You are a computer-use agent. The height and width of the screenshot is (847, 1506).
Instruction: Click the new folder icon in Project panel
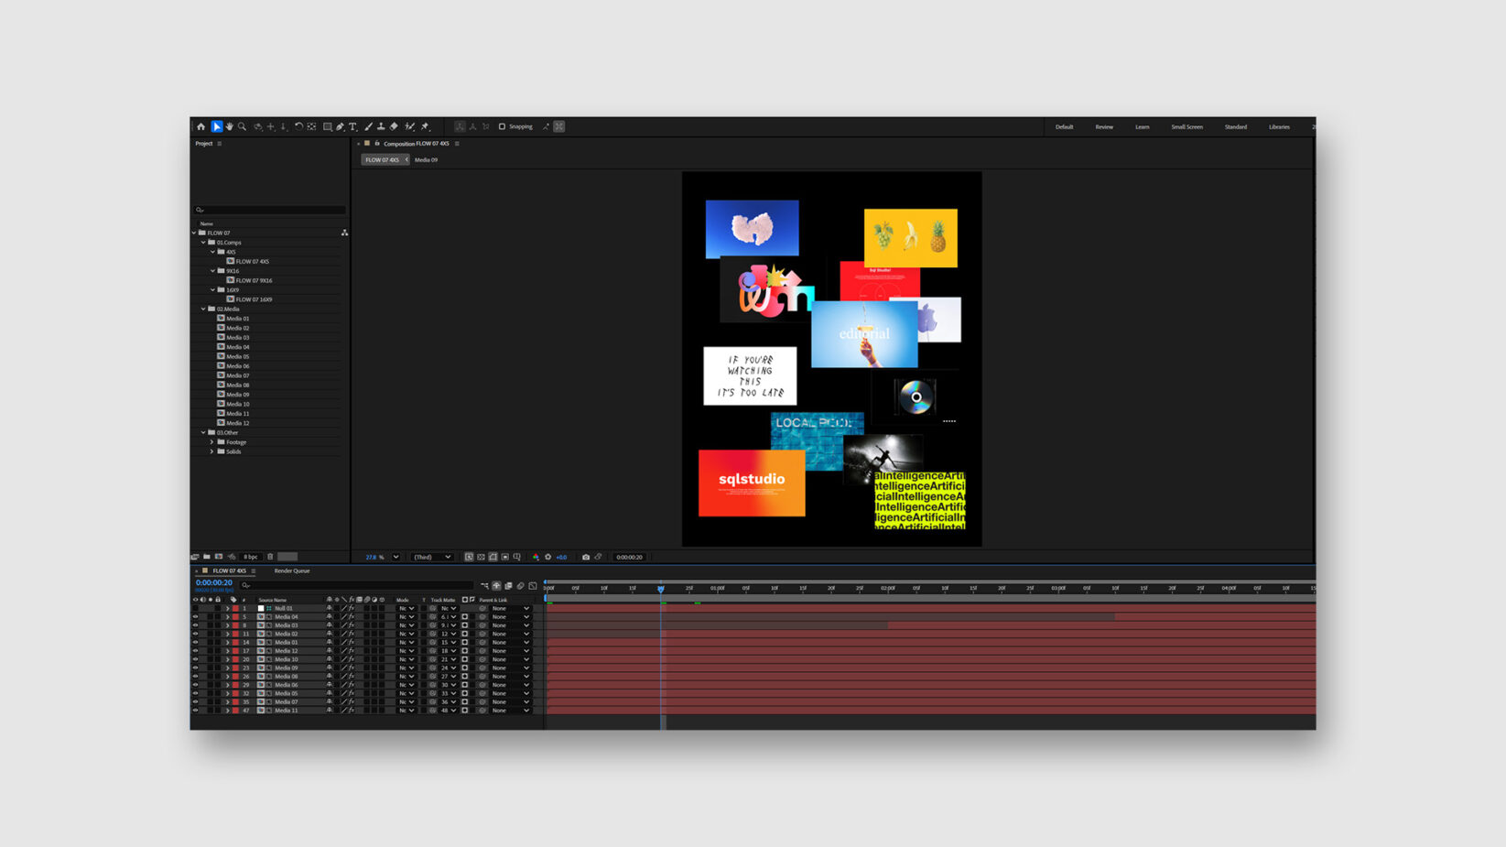click(x=207, y=557)
